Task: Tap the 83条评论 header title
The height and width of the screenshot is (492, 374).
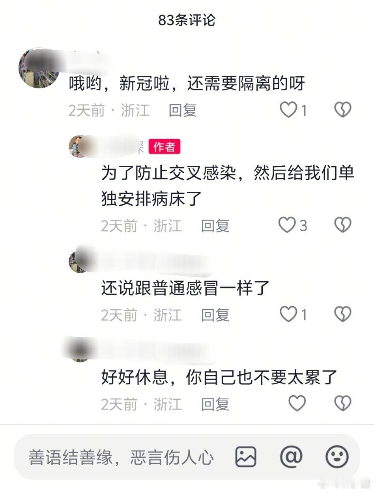Action: pos(187,20)
